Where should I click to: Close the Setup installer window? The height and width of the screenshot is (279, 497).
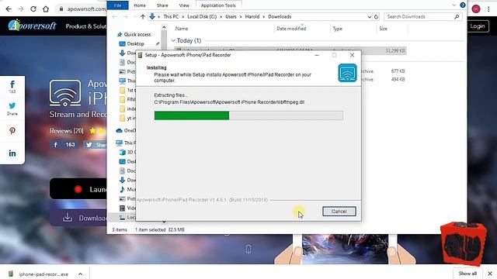point(352,55)
